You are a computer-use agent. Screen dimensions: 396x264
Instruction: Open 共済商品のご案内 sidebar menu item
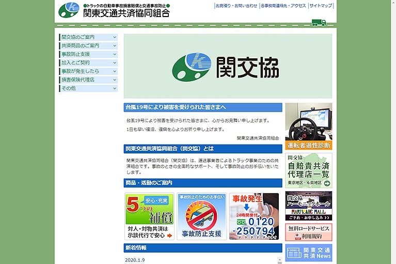click(x=88, y=46)
